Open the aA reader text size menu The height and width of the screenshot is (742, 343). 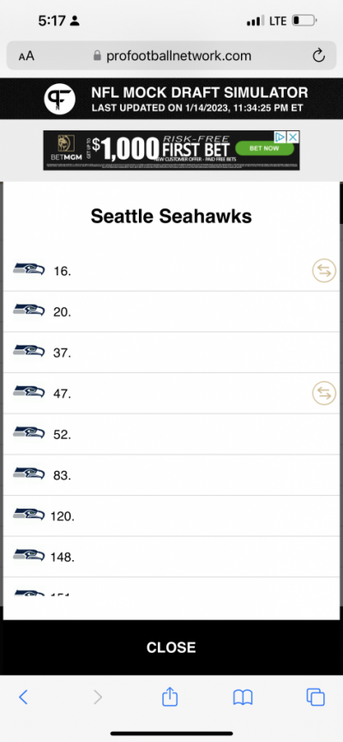[x=27, y=57]
